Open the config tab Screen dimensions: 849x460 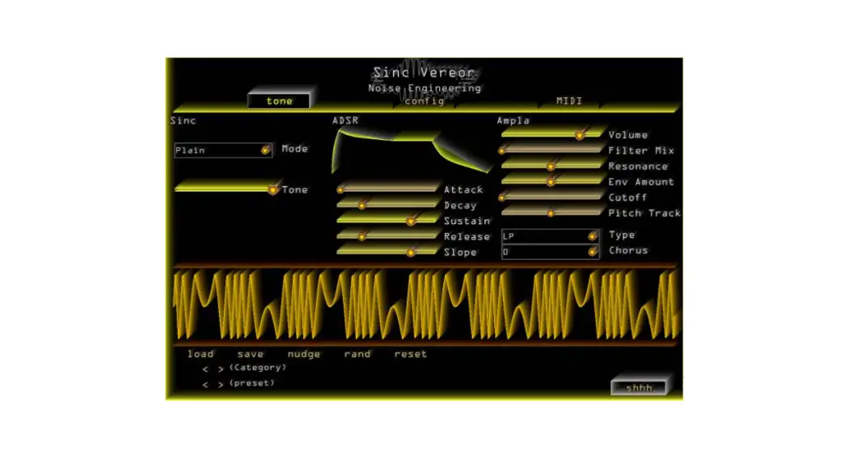pos(424,101)
